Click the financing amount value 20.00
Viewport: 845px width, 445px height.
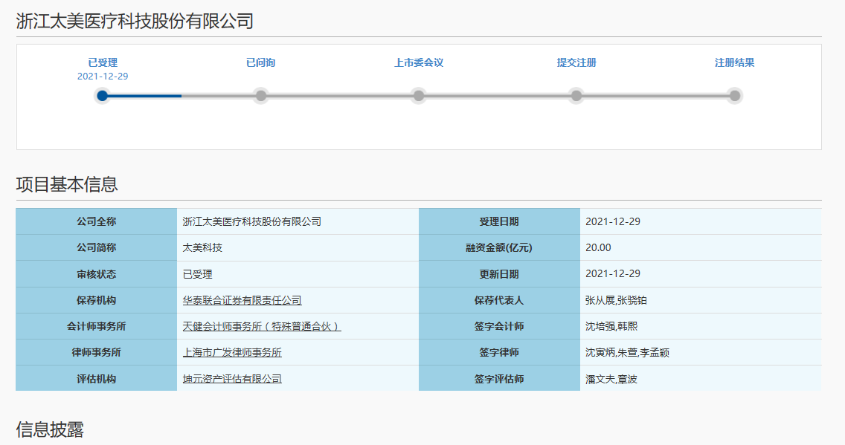[598, 247]
